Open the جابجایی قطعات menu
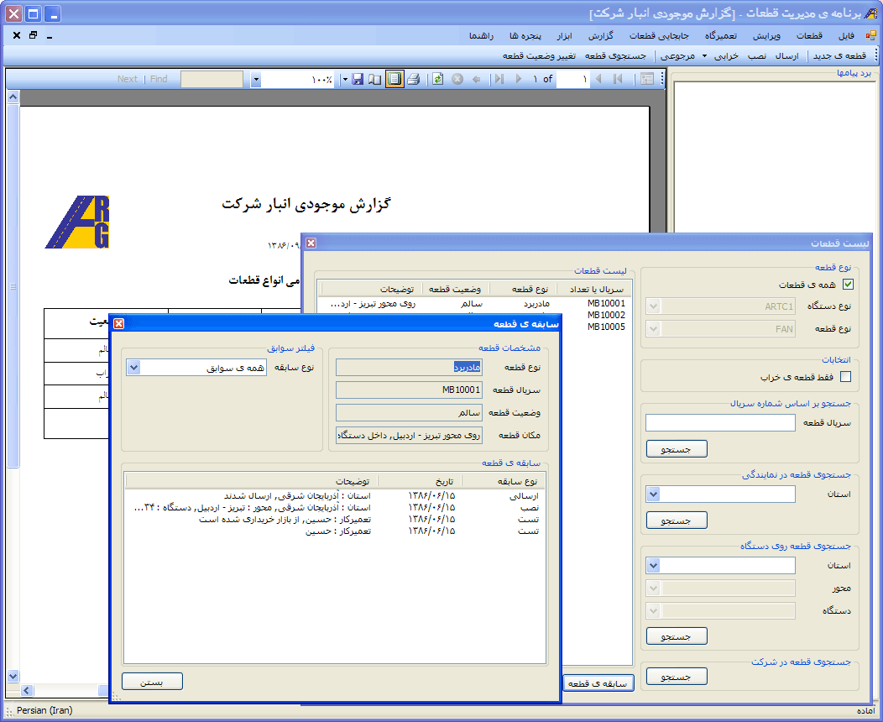883x722 pixels. [659, 35]
